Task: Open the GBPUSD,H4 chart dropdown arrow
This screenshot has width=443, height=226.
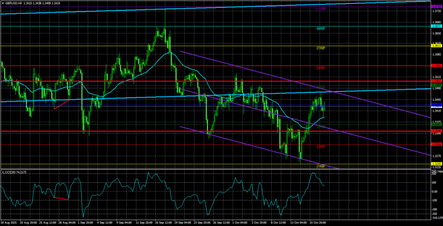Action: 2,3
